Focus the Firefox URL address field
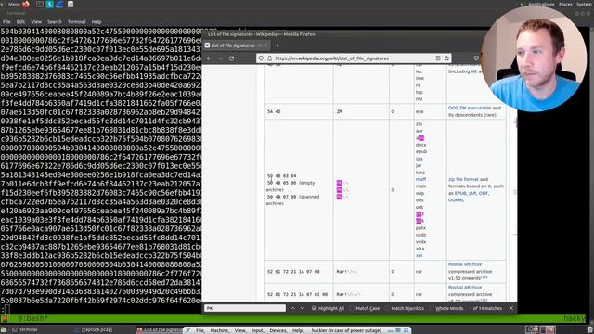594x334 pixels. tap(353, 58)
